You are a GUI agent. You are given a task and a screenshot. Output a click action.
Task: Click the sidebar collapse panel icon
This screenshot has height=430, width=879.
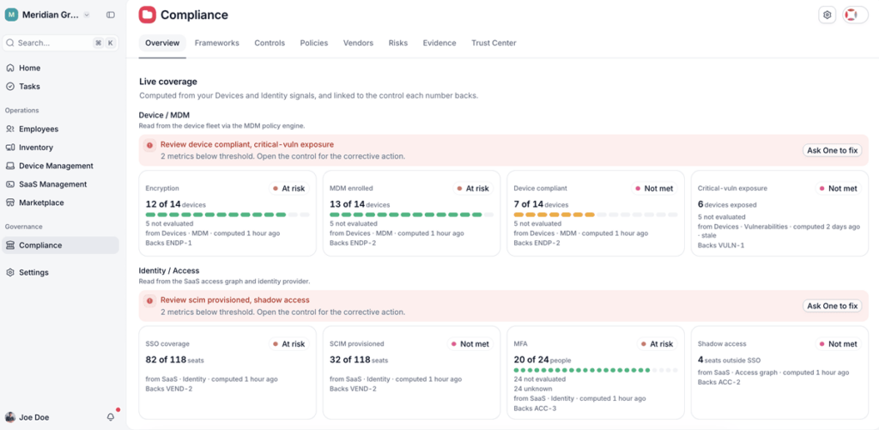click(111, 15)
